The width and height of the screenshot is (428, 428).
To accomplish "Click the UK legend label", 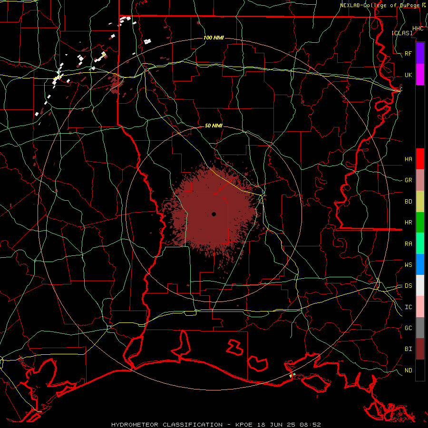I will pyautogui.click(x=409, y=75).
